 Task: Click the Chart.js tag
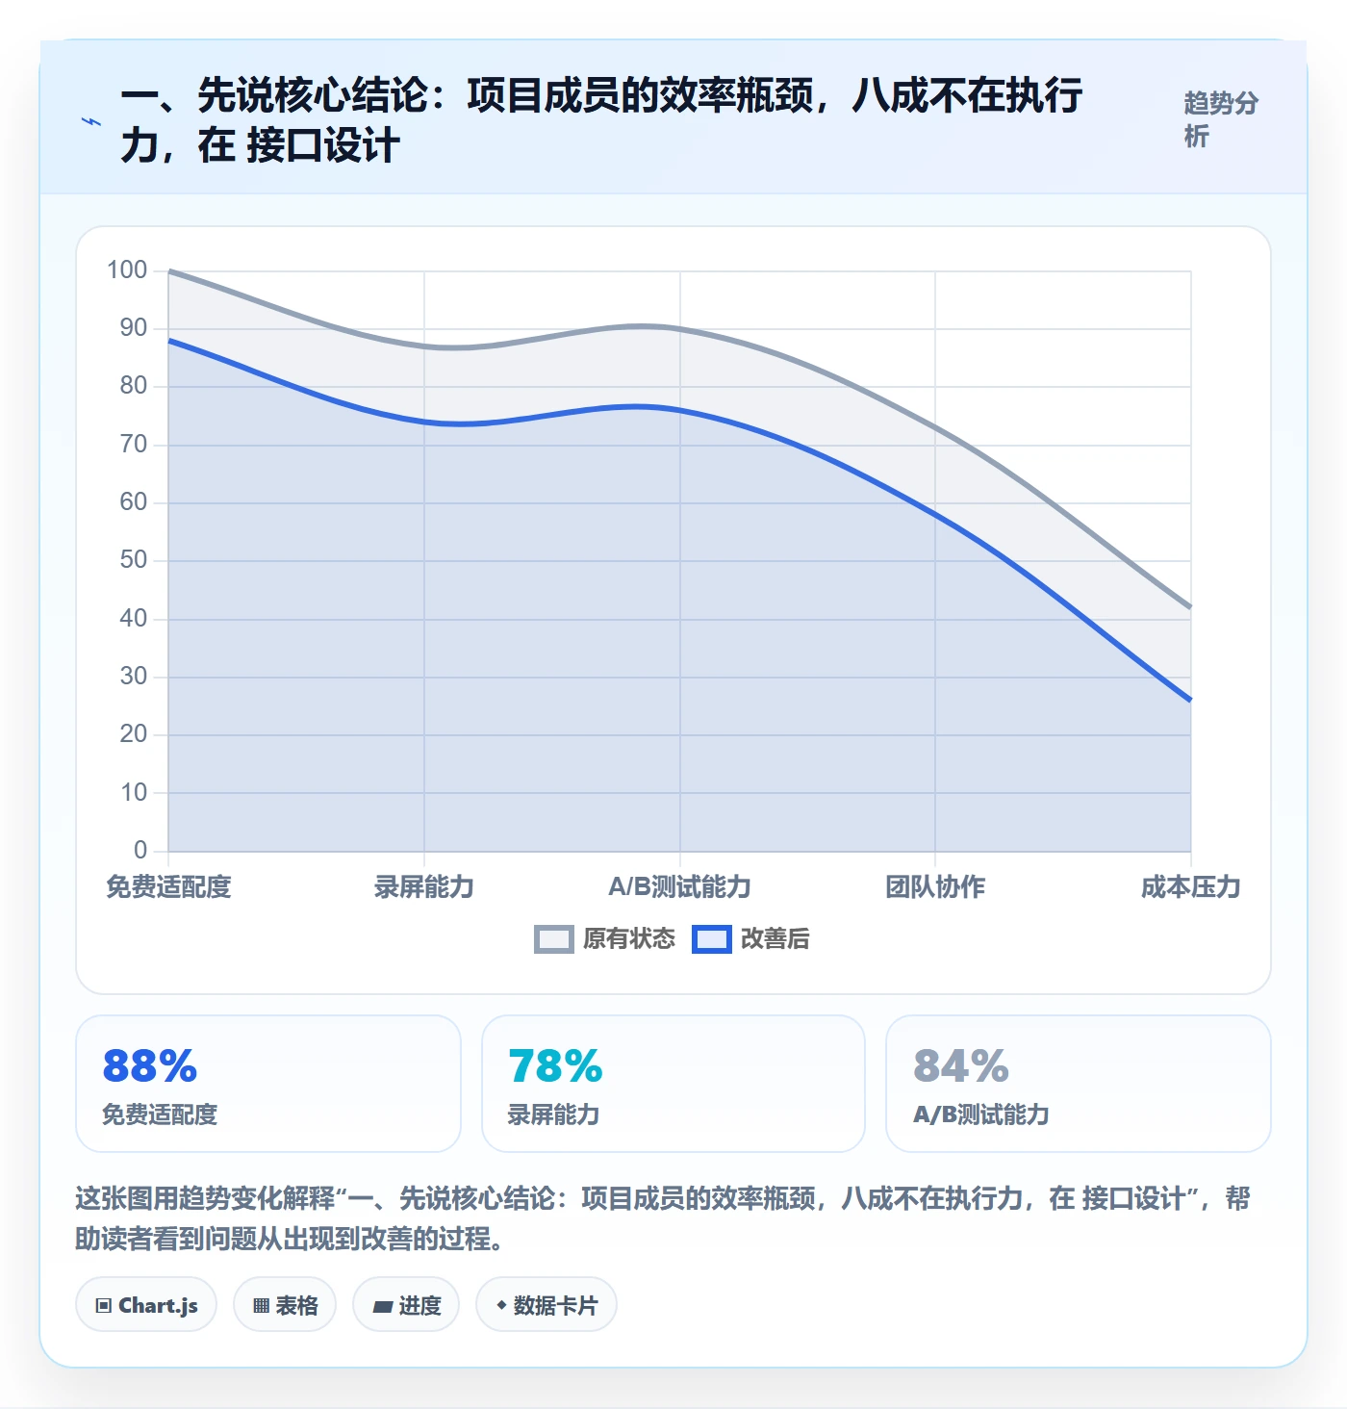pyautogui.click(x=146, y=1305)
